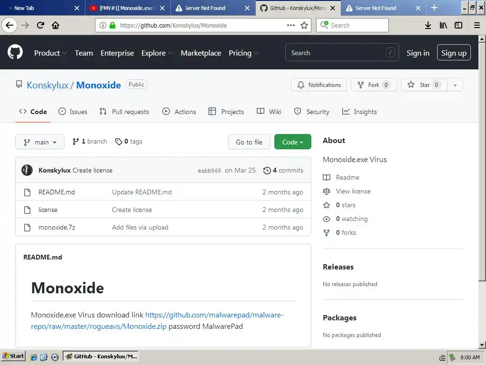
Task: Click into the GitHub search field
Action: (x=342, y=53)
